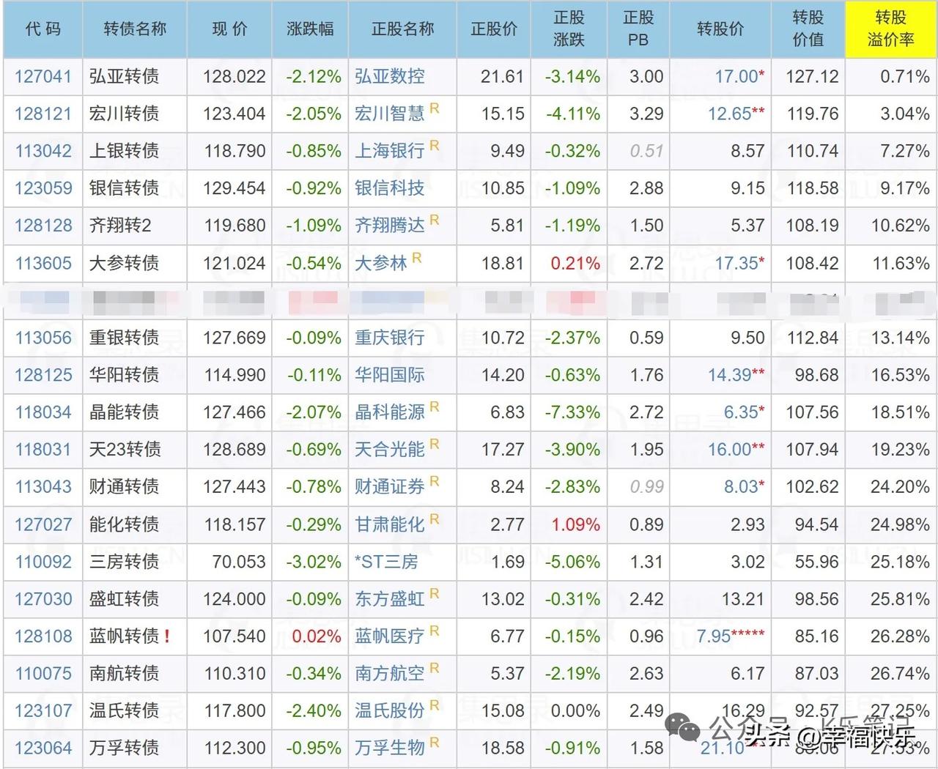The width and height of the screenshot is (938, 769).
Task: Click the 现价 column header
Action: (229, 29)
